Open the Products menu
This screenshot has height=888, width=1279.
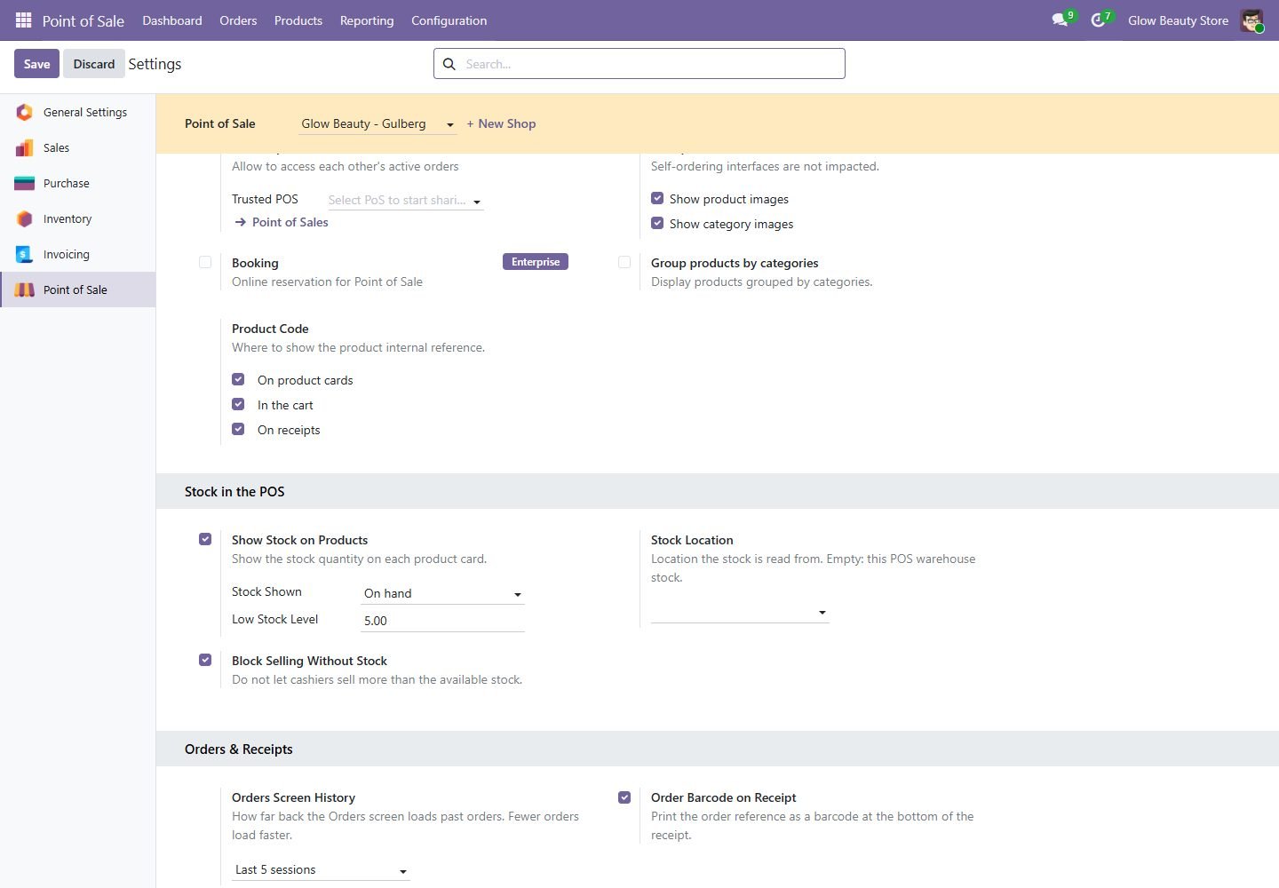coord(298,20)
